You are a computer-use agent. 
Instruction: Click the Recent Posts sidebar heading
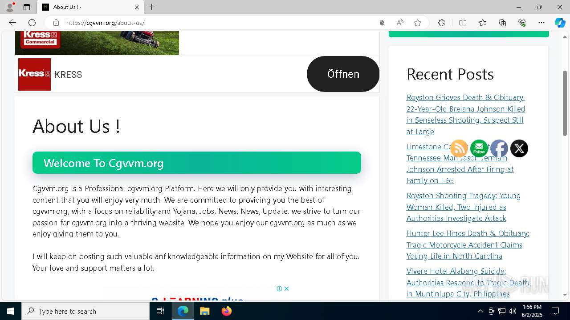point(450,74)
